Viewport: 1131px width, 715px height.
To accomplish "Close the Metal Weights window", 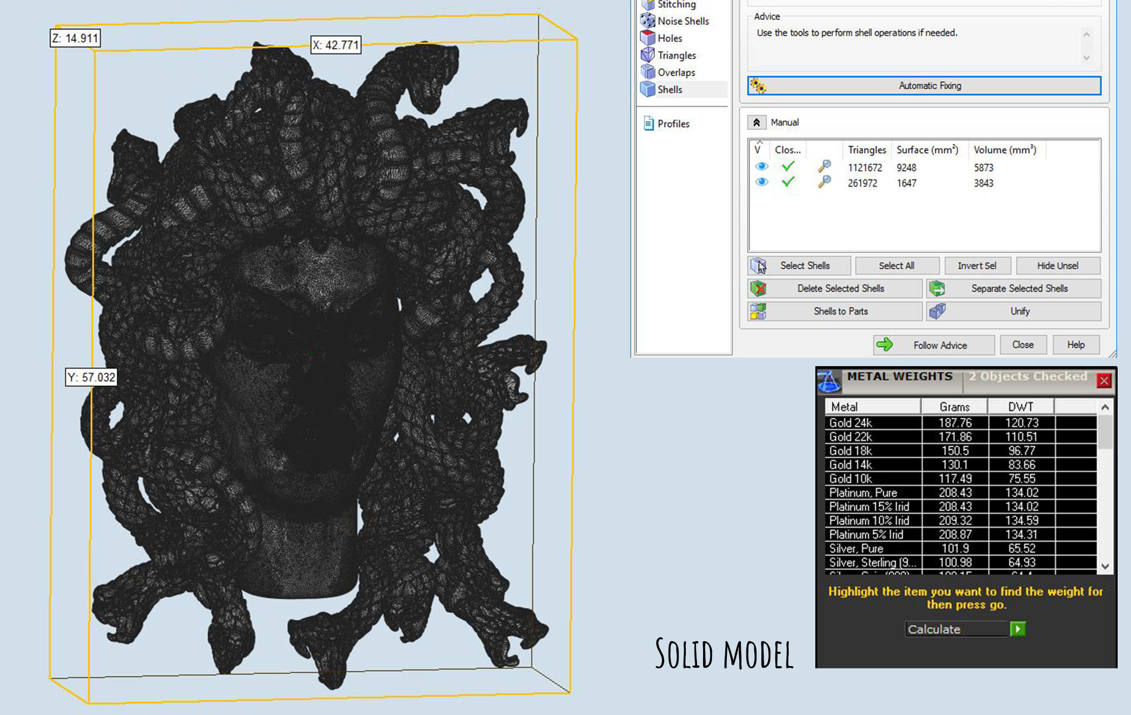I will tap(1104, 381).
